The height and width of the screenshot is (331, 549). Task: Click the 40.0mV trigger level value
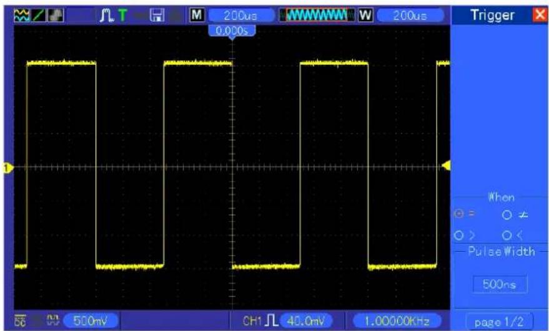pos(307,321)
